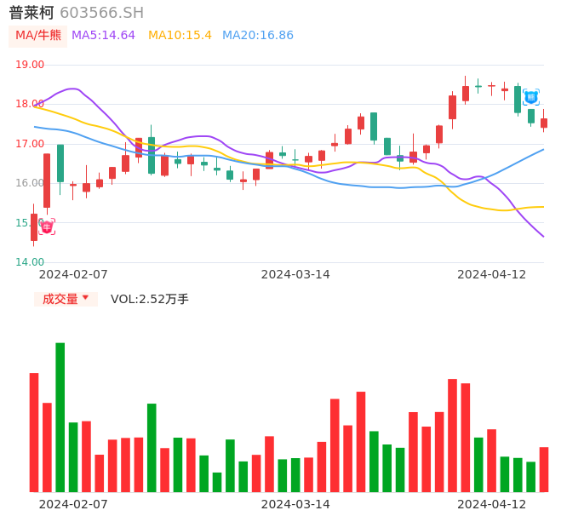Image resolution: width=584 pixels, height=516 pixels.
Task: Click the red triangle beside 成交量
Action: 85,298
